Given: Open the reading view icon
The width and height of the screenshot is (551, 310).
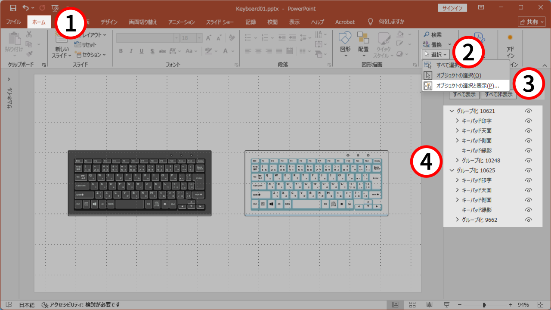Looking at the screenshot, I should (429, 304).
